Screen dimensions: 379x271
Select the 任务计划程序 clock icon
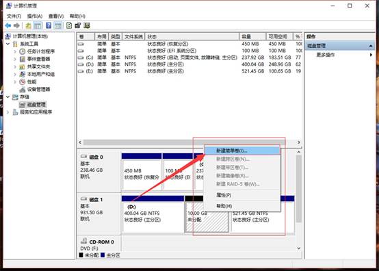click(x=23, y=51)
